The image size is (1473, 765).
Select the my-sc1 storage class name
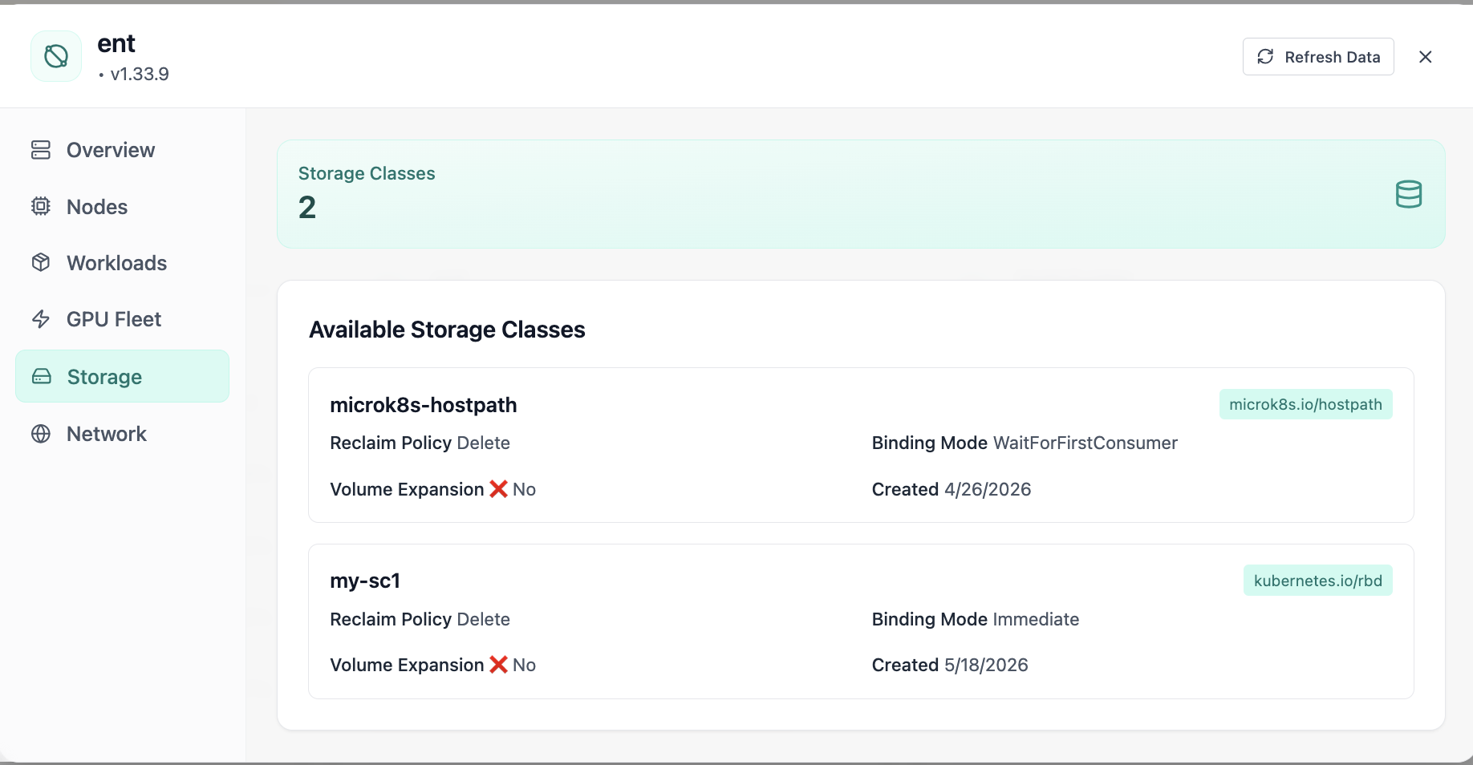[x=365, y=581]
